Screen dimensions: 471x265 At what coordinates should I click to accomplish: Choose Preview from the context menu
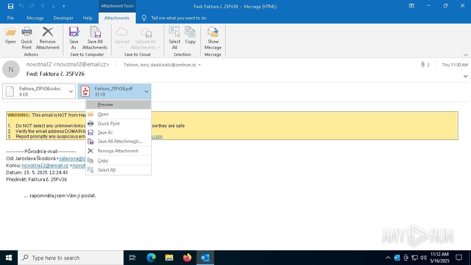118,105
